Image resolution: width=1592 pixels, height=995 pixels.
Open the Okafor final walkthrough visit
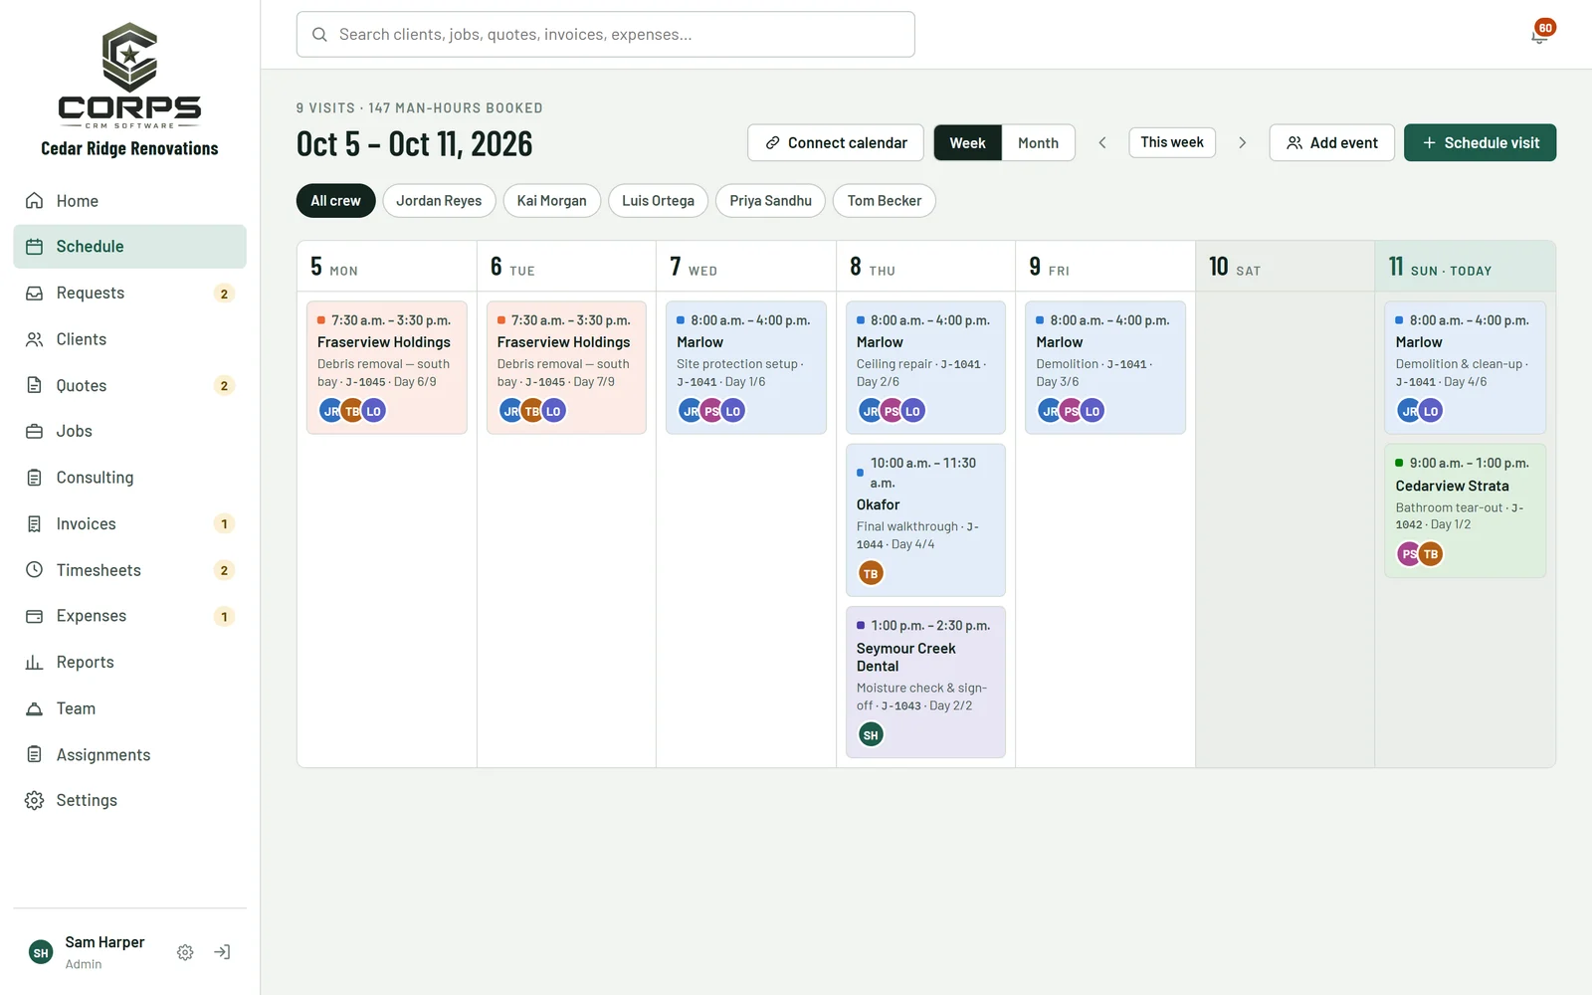(x=925, y=520)
